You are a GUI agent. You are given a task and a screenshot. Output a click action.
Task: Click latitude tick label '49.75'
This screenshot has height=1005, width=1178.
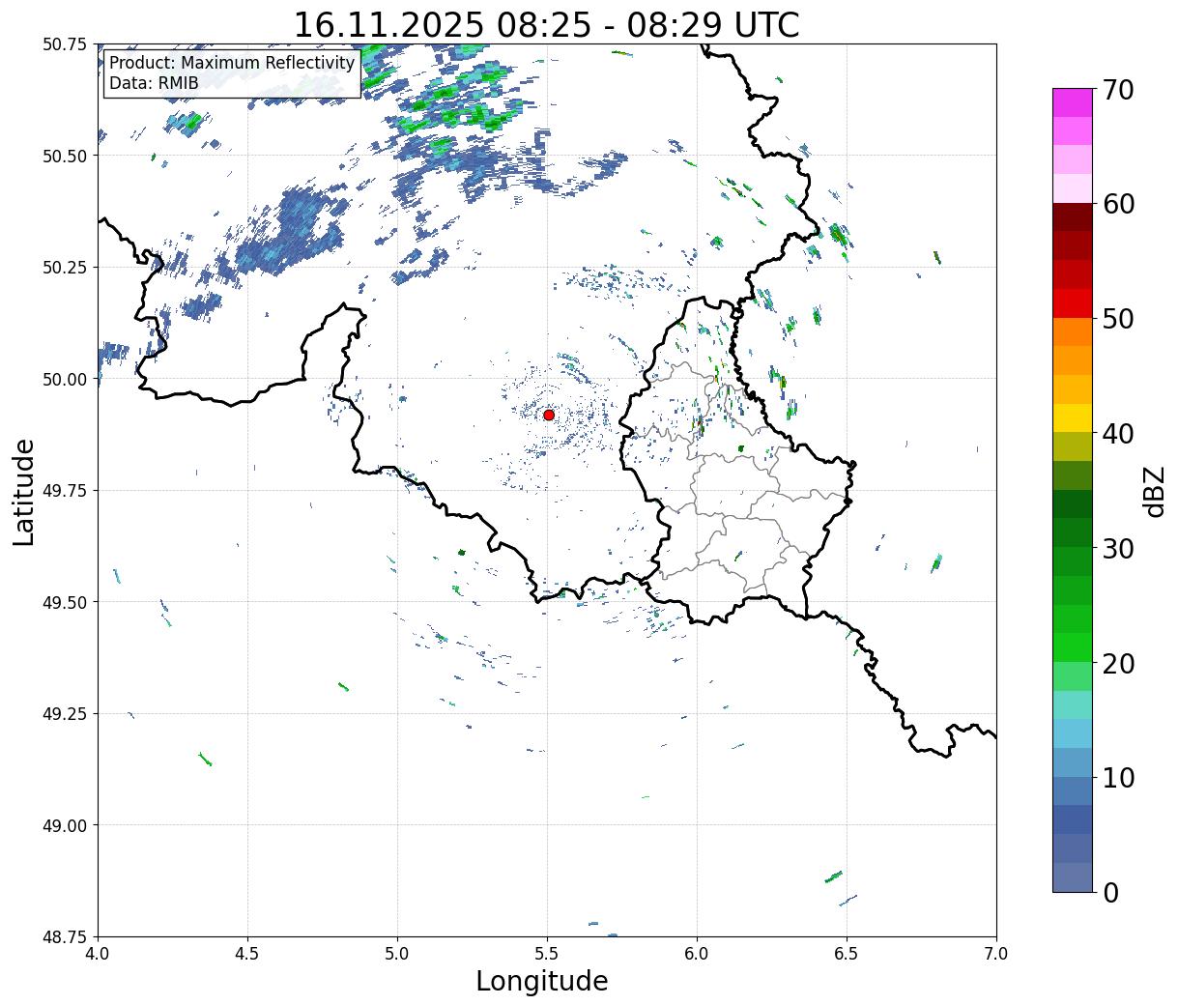click(x=65, y=491)
